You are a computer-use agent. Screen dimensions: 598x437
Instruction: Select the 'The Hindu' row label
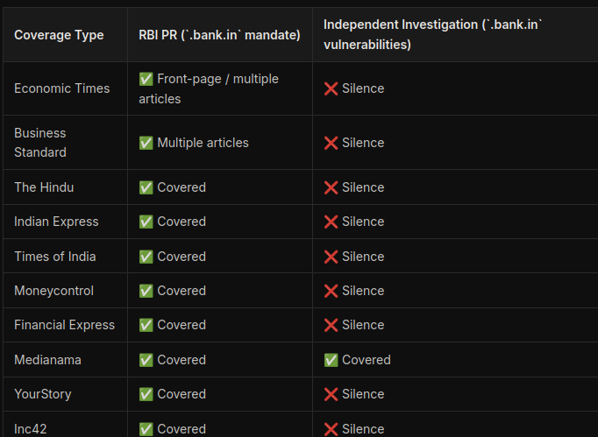pyautogui.click(x=44, y=187)
